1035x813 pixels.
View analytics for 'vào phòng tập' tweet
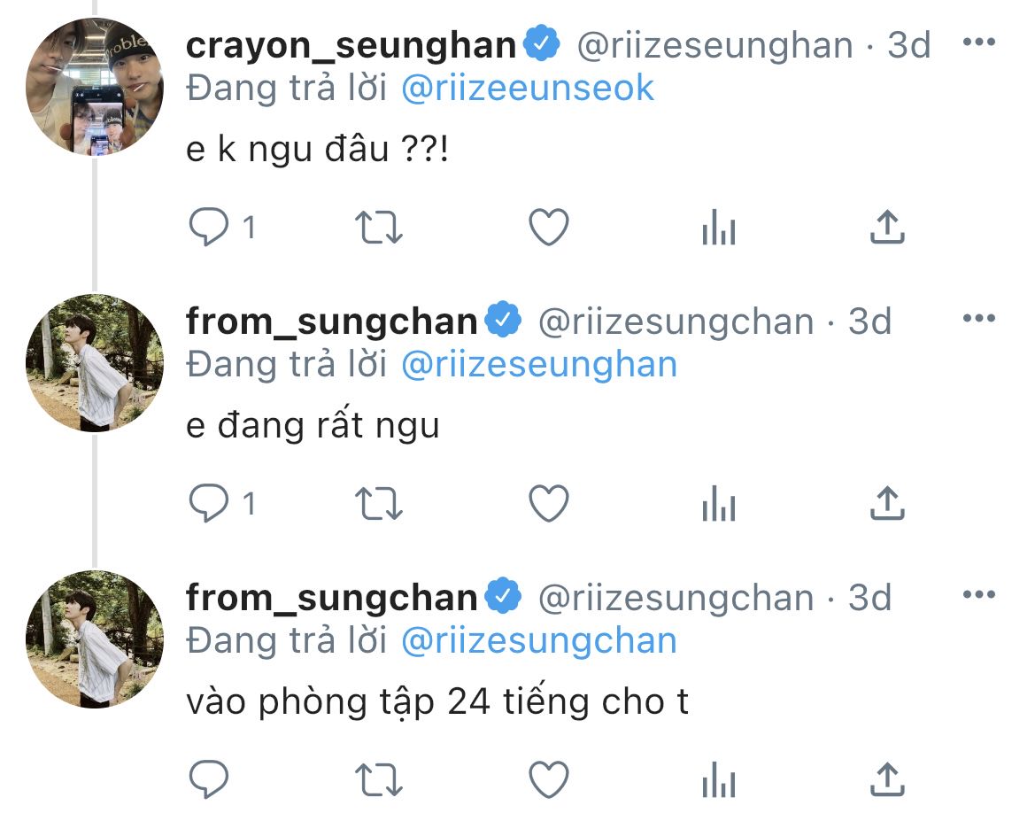pyautogui.click(x=719, y=779)
